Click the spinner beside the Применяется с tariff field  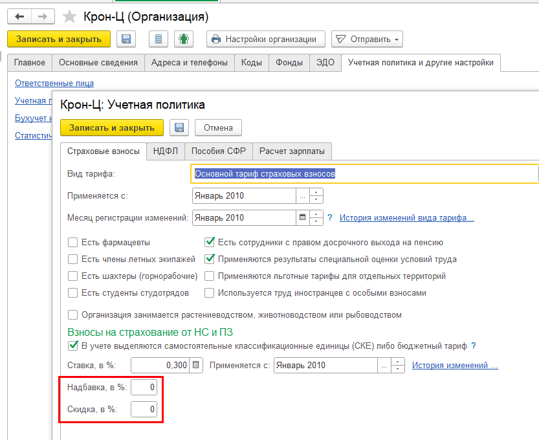click(x=316, y=196)
